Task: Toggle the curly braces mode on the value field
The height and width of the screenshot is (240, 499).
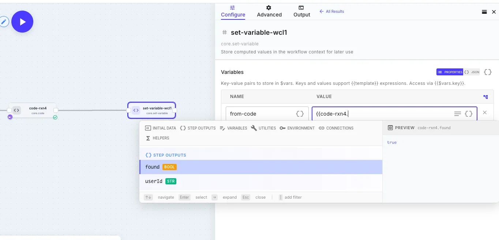Action: pyautogui.click(x=469, y=113)
